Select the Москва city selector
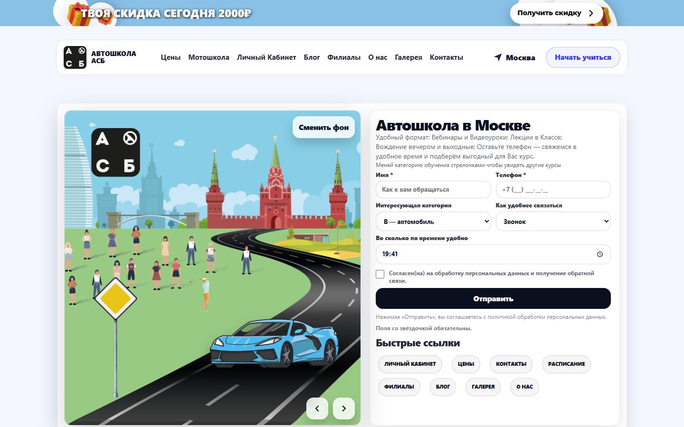 coord(514,57)
